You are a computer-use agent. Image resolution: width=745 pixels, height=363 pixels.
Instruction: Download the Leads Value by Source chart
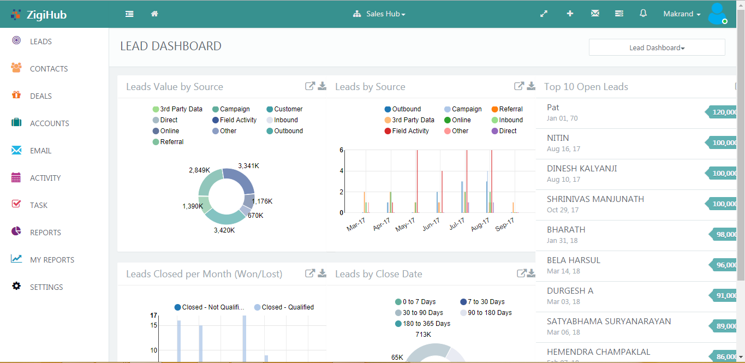(x=322, y=86)
